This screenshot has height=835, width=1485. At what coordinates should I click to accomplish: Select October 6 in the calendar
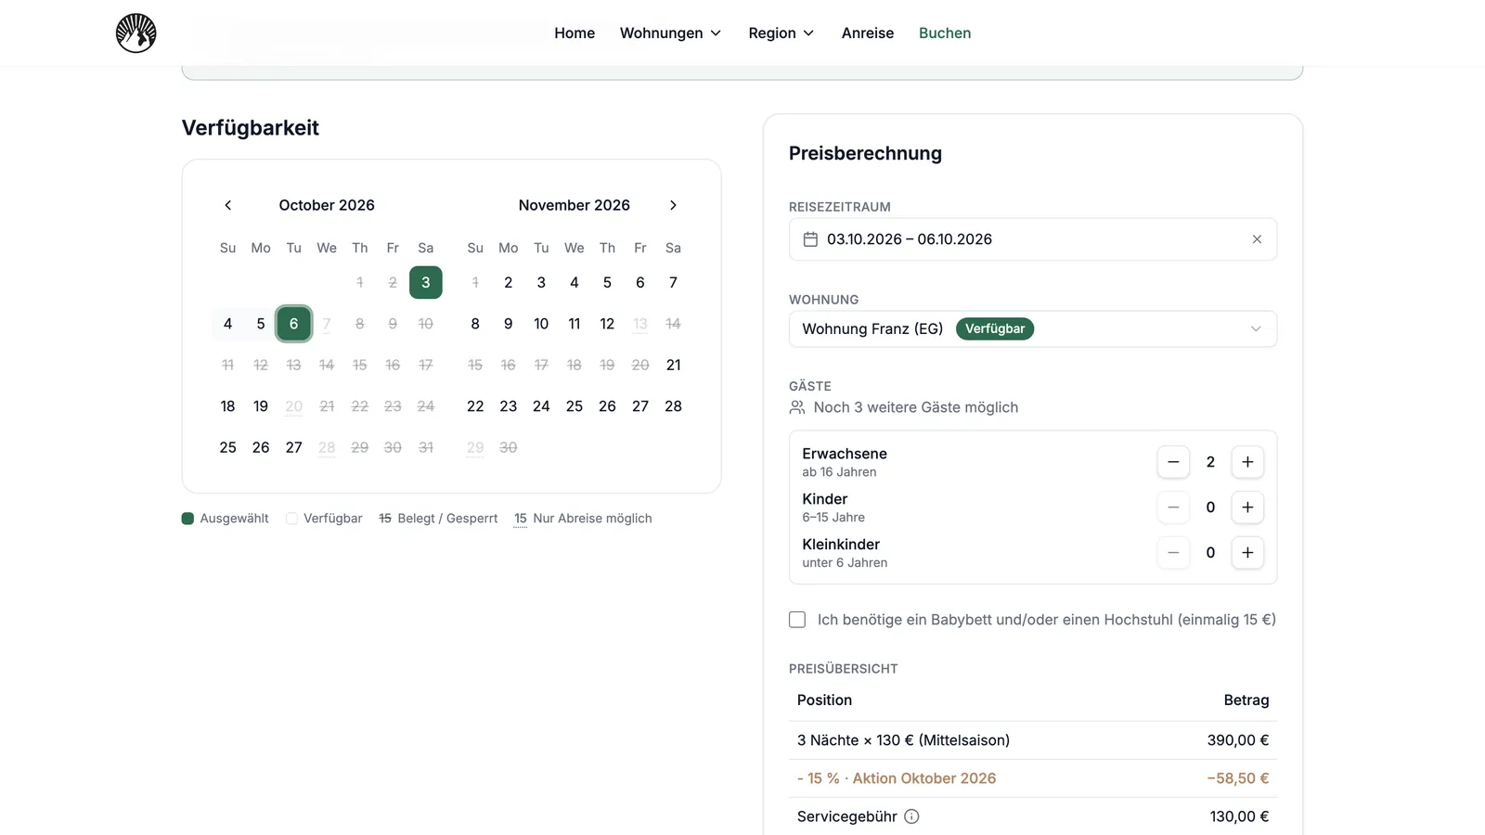(x=294, y=324)
